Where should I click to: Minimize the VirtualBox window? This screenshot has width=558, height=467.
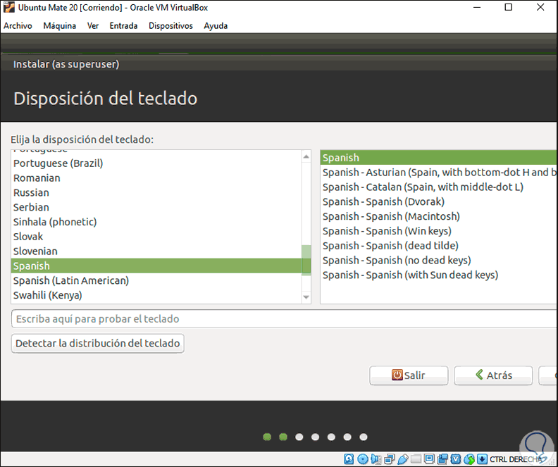(477, 8)
